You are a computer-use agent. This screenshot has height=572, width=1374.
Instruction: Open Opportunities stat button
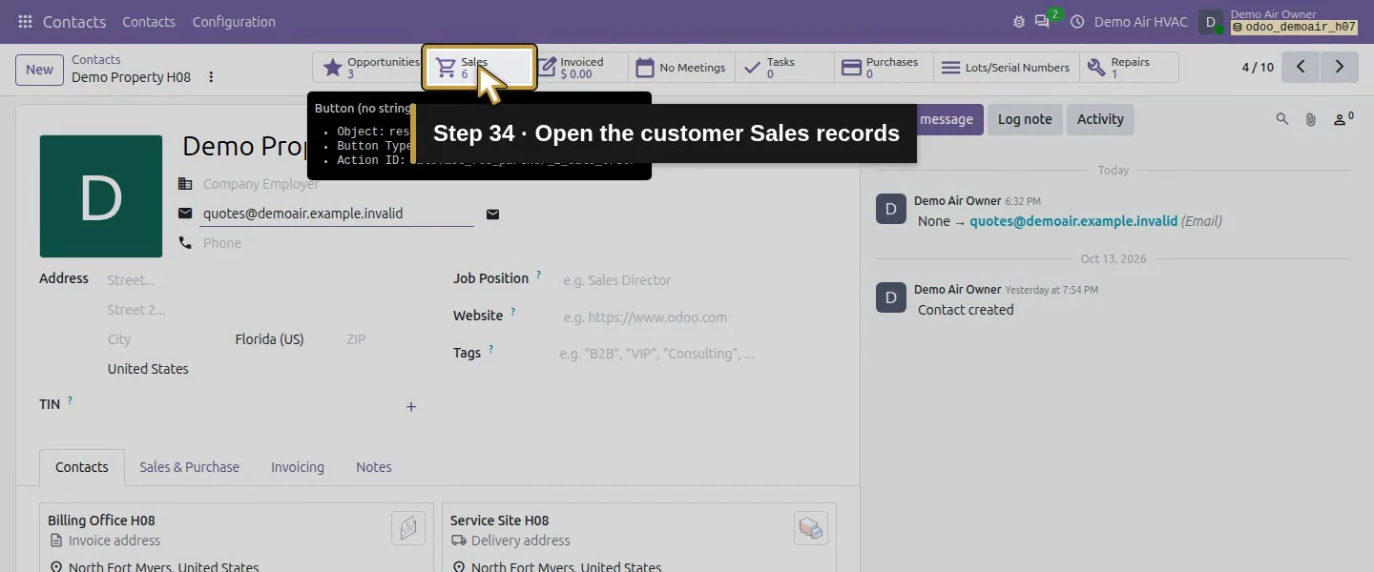click(368, 68)
